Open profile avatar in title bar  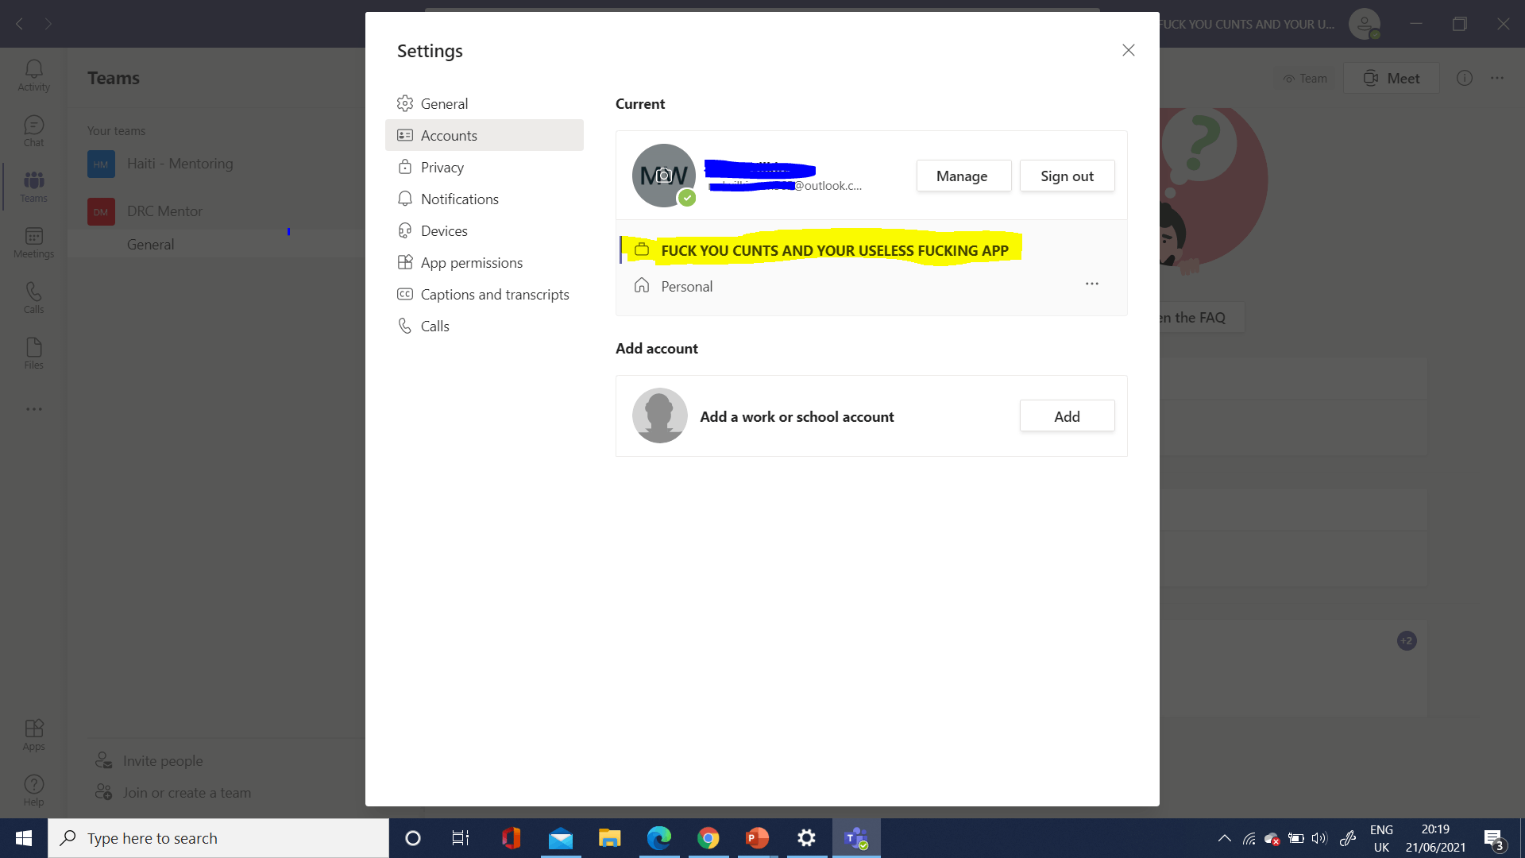click(x=1365, y=24)
